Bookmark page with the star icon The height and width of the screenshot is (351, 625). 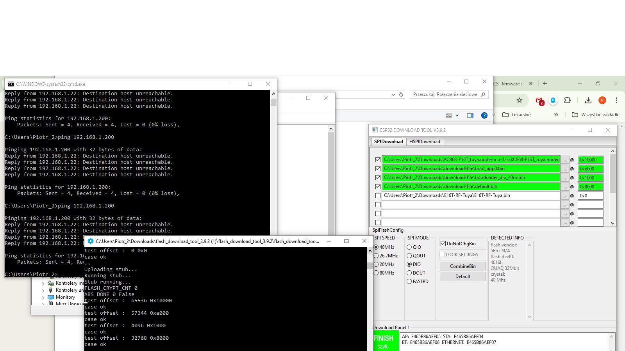[519, 100]
